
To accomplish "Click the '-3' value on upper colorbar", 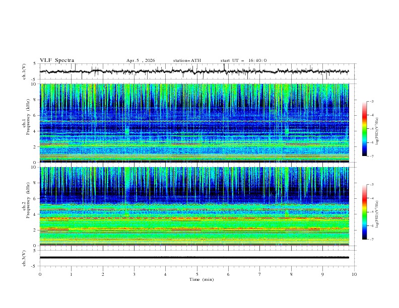I will click(371, 101).
